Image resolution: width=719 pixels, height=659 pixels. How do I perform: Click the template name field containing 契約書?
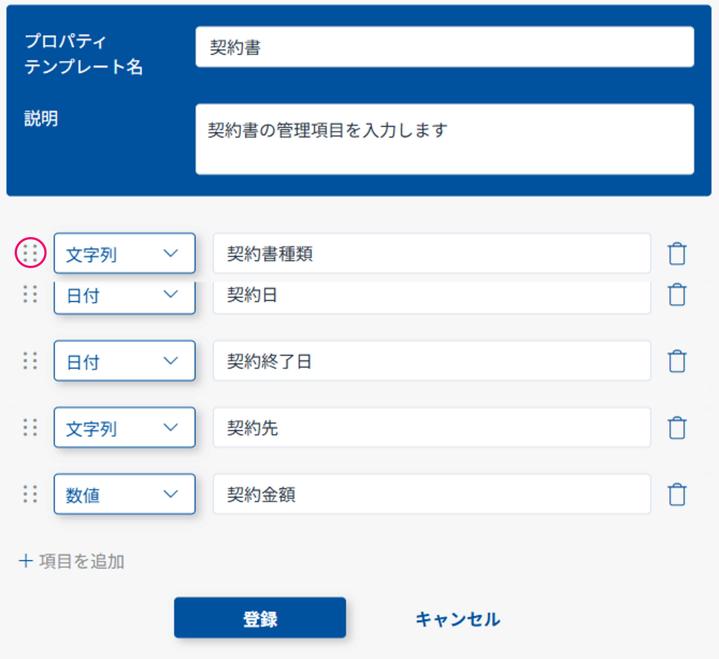445,47
